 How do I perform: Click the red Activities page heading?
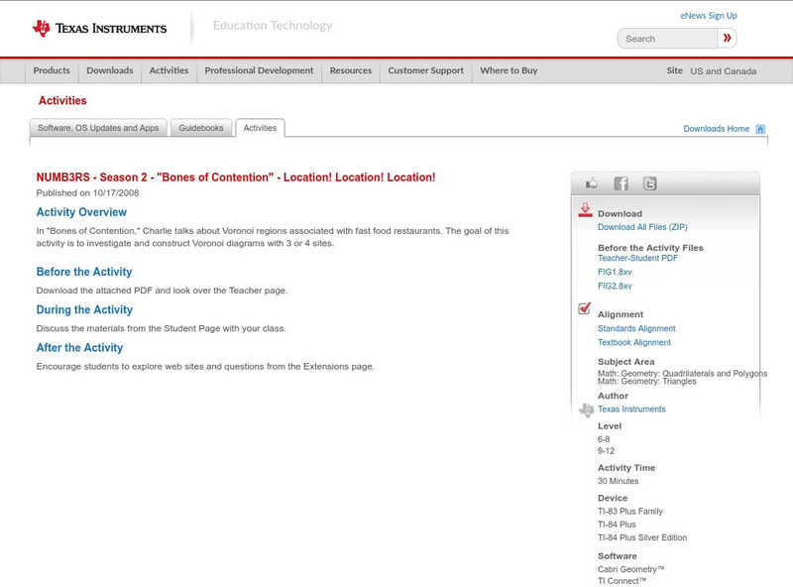(x=62, y=101)
